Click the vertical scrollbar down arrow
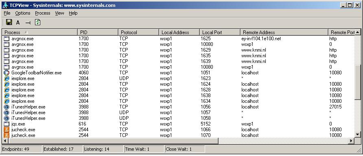 pos(358,134)
